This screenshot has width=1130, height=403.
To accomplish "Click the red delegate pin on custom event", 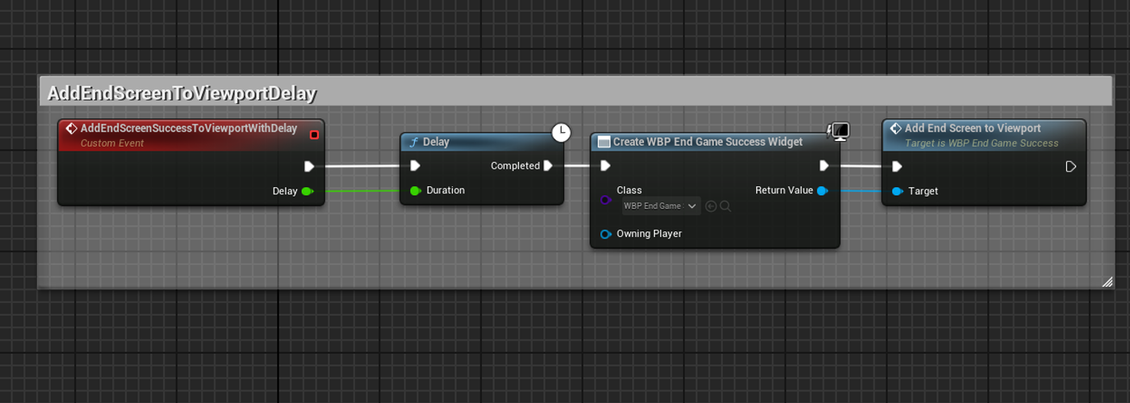I will pos(314,135).
